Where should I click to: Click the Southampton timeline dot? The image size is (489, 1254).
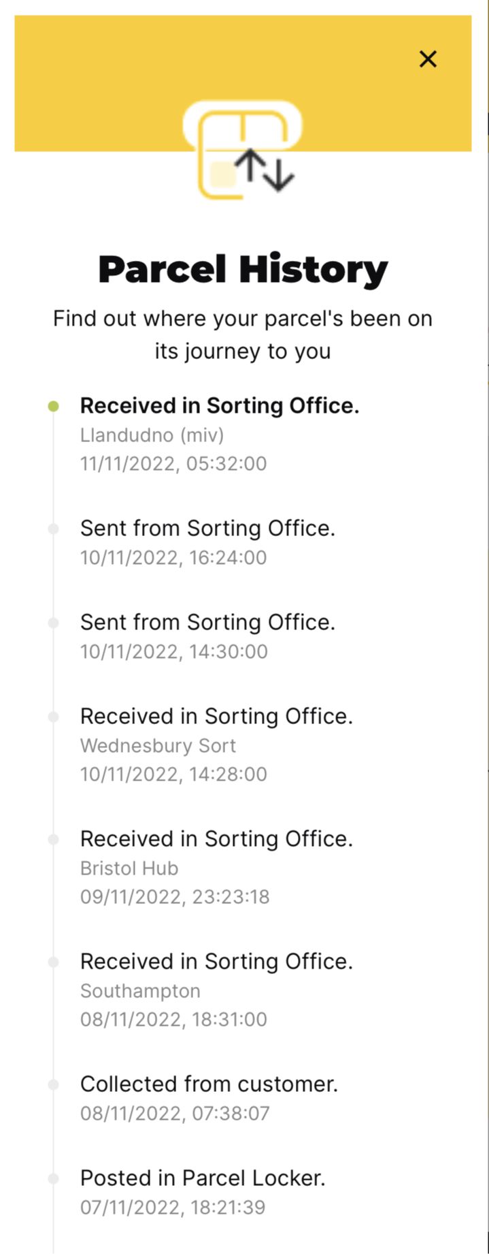click(x=53, y=962)
